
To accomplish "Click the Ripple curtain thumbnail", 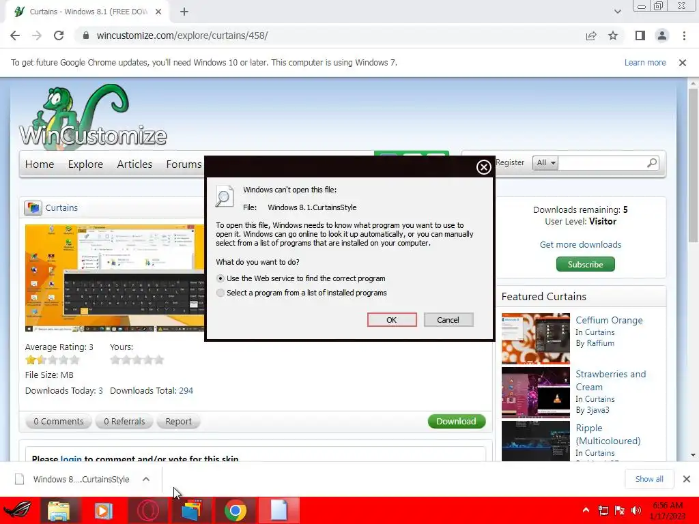I will click(x=536, y=441).
